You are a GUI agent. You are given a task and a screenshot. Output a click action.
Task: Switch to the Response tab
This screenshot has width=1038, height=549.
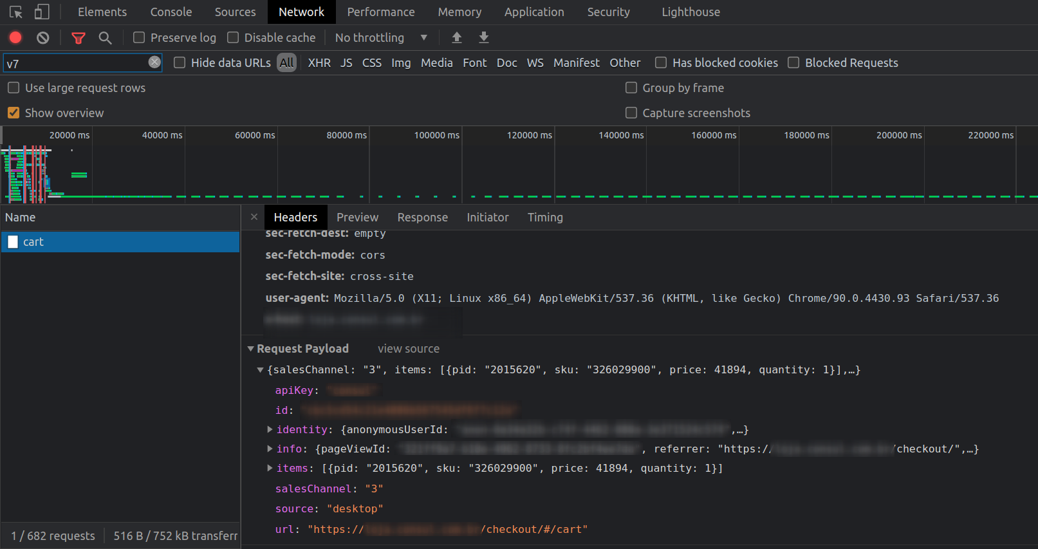(423, 218)
